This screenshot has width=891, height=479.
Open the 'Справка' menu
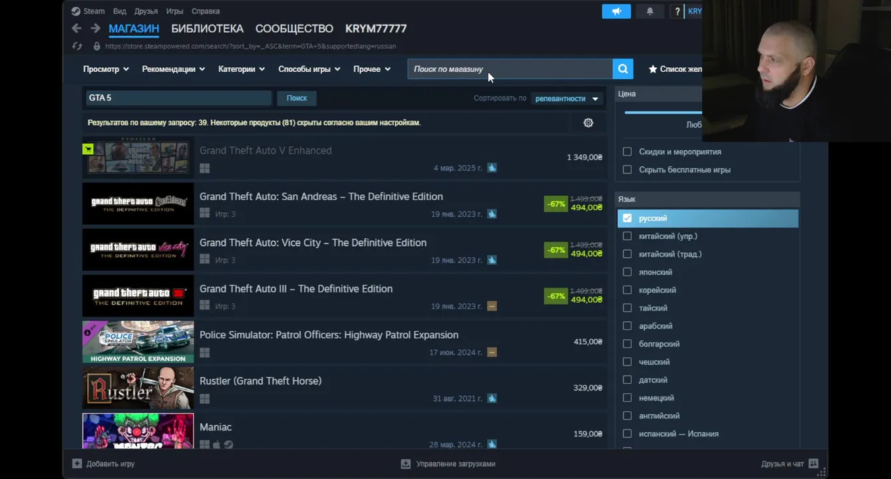[206, 11]
